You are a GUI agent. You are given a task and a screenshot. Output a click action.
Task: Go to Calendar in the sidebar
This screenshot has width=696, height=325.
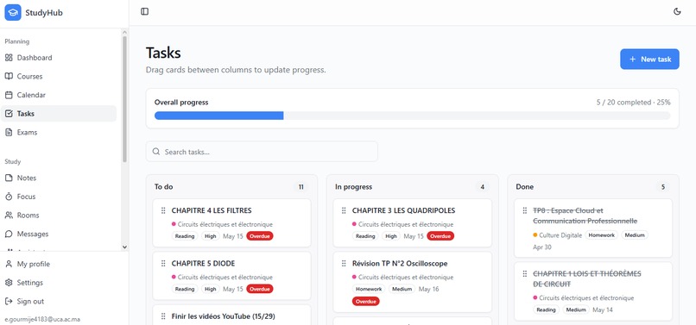point(59,95)
